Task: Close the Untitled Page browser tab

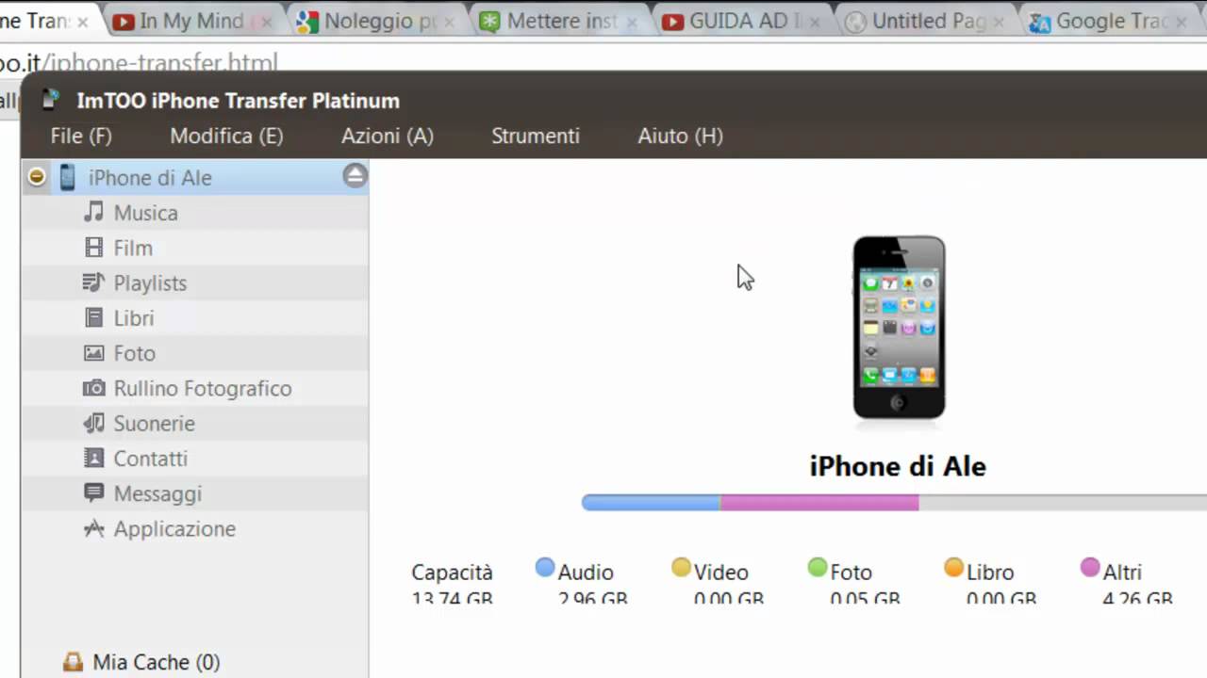Action: pyautogui.click(x=998, y=22)
